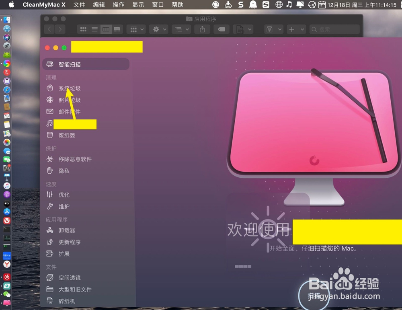Click the ghost icon in menu bar

pos(253,4)
